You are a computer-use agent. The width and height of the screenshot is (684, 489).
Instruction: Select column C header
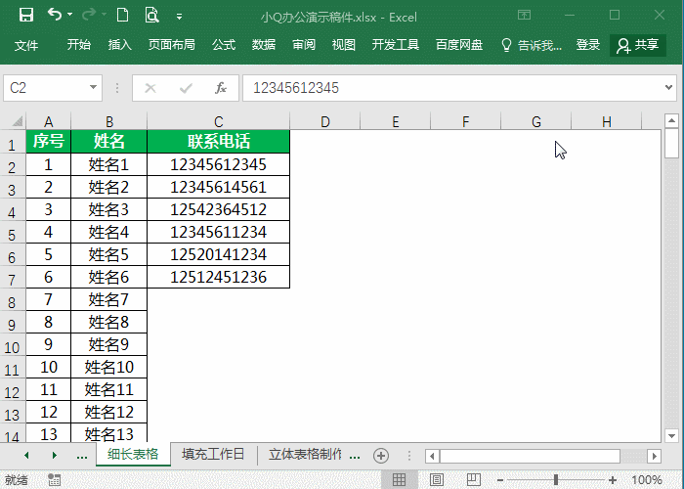(219, 121)
